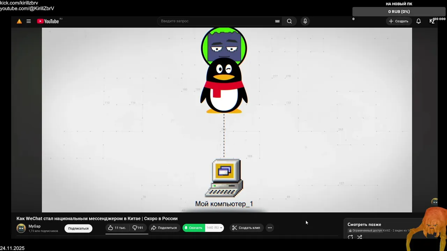Click the YouTube logo to go home
The height and width of the screenshot is (251, 447).
[x=48, y=21]
